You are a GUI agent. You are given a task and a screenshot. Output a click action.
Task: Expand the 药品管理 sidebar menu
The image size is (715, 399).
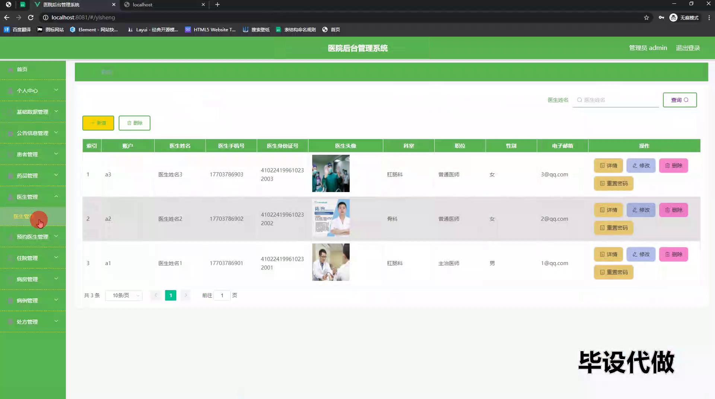click(33, 176)
